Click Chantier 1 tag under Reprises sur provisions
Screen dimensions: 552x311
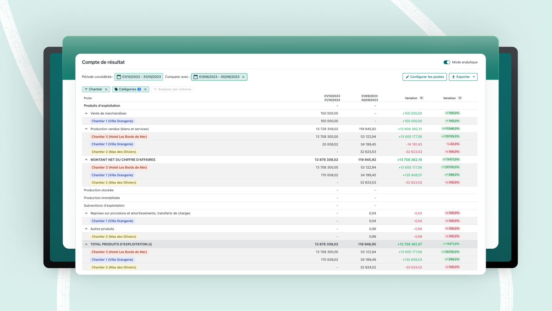pos(112,221)
